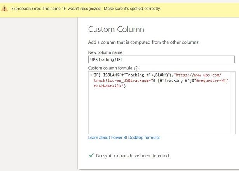Open Learn about Power BI Desktop formulas link

pos(124,138)
